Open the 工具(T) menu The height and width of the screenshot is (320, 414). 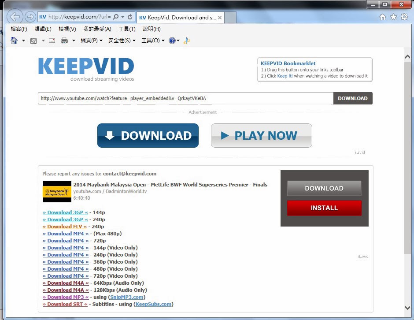(127, 29)
